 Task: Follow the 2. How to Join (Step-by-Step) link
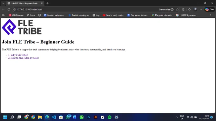pyautogui.click(x=24, y=58)
